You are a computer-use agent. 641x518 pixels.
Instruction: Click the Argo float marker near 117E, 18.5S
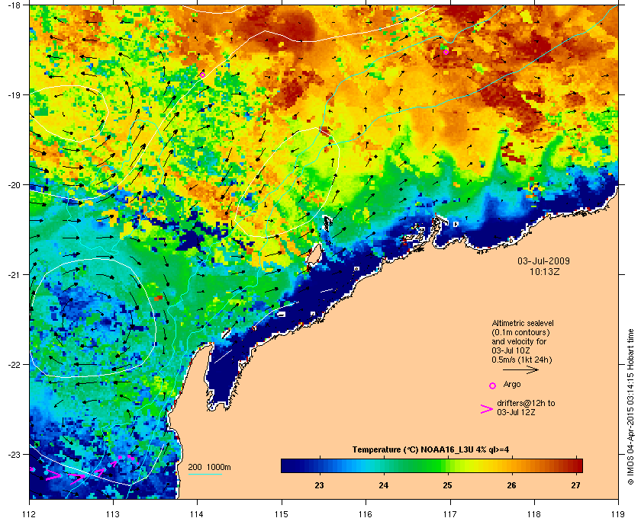point(446,52)
